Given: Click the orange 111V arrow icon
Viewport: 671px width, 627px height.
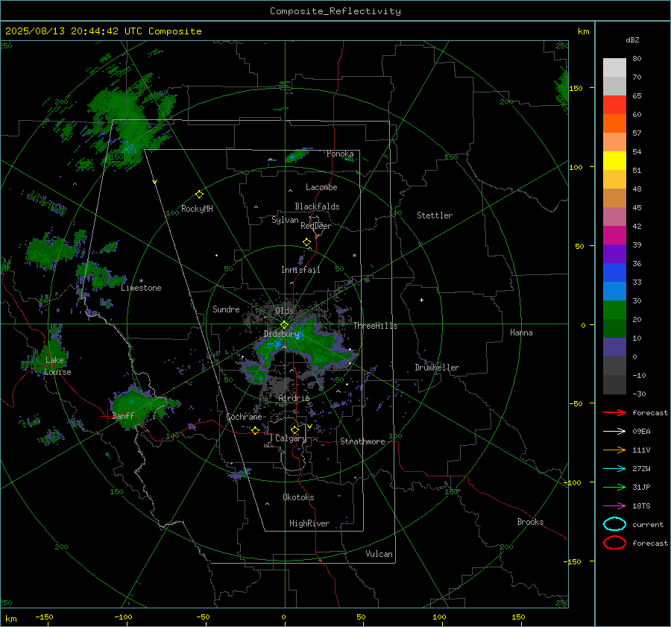Looking at the screenshot, I should pyautogui.click(x=614, y=450).
